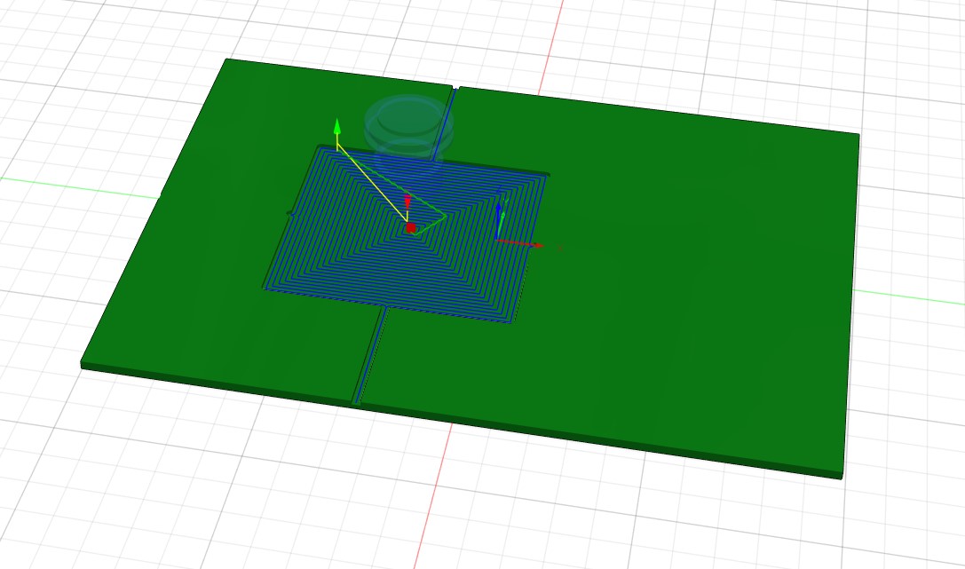Click the notch on spiral's left edge
Screen dimensions: 965x569
(x=290, y=213)
